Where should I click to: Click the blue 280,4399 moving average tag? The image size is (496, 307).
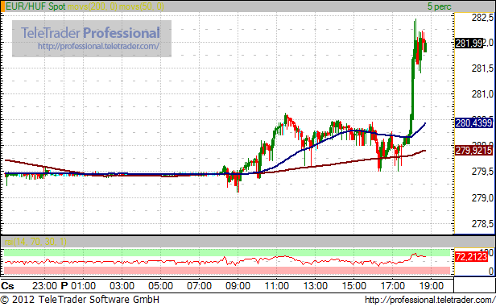pos(473,122)
